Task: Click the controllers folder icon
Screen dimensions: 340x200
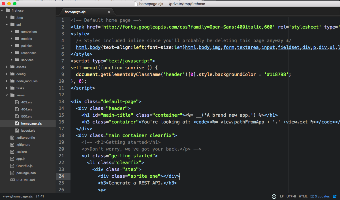Action: [x=17, y=32]
